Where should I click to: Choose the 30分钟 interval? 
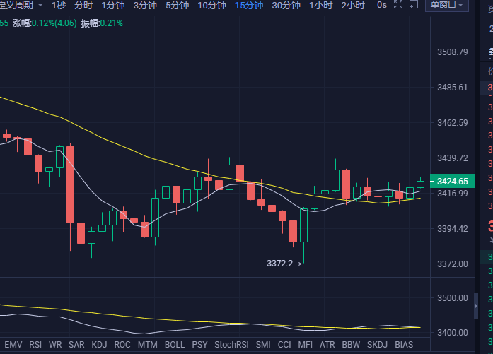pos(286,6)
